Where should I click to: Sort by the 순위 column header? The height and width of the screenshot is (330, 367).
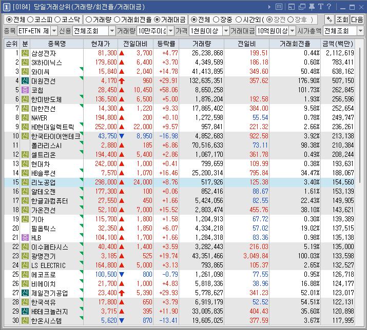click(12, 44)
